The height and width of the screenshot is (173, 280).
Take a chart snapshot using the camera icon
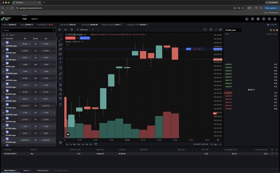(220, 30)
